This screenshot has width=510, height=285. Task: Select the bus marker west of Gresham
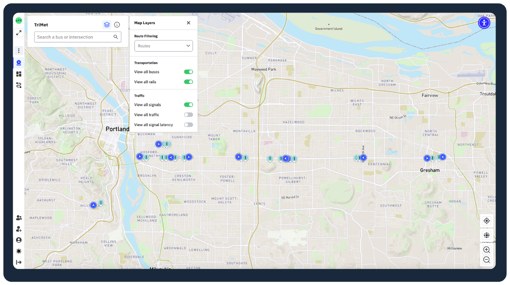point(427,158)
